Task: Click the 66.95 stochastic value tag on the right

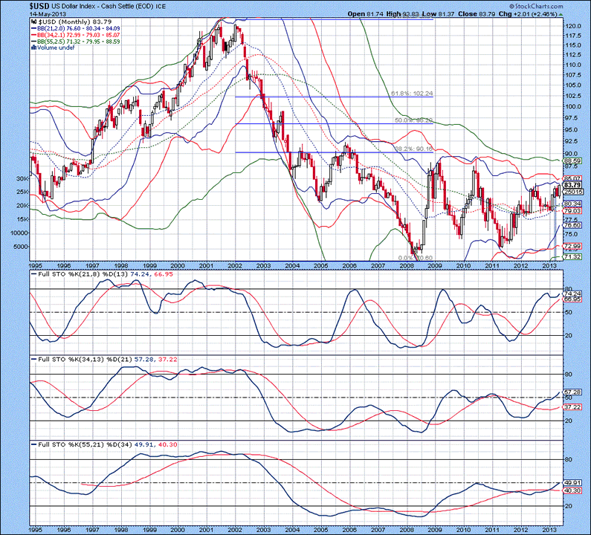Action: tap(573, 299)
